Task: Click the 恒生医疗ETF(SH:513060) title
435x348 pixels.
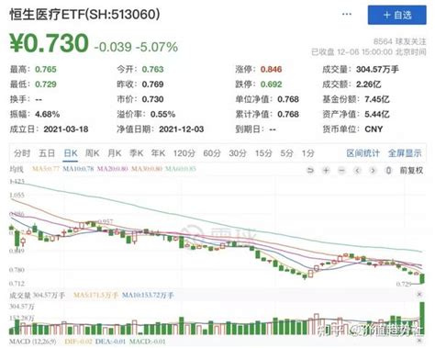Action: [84, 14]
